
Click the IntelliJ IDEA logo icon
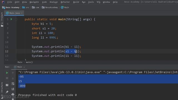click(3, 2)
